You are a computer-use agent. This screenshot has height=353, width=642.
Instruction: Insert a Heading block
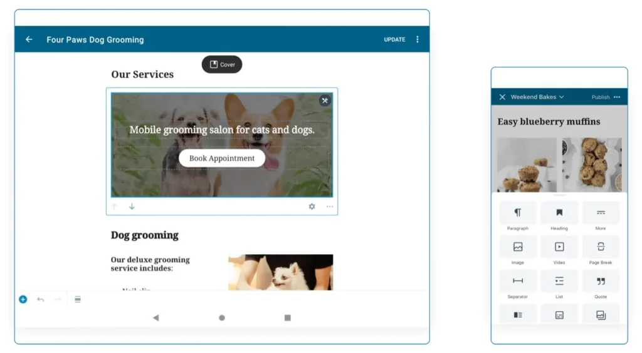pyautogui.click(x=559, y=217)
